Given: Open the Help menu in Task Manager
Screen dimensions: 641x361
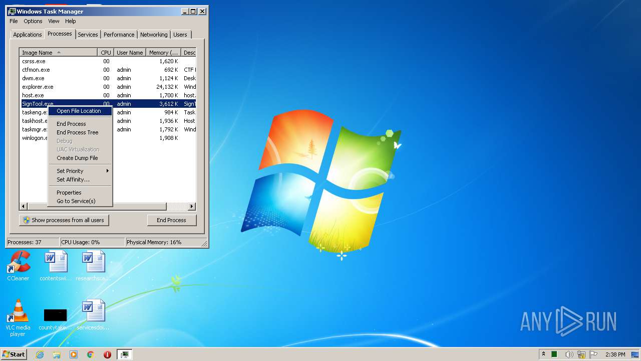Looking at the screenshot, I should click(x=71, y=21).
